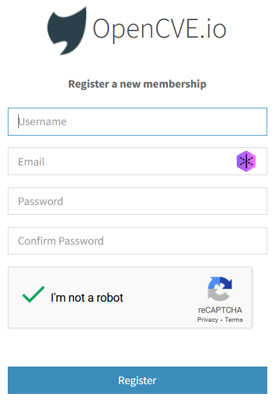Click the 'reCAPTCHA' text under the logo

point(220,310)
